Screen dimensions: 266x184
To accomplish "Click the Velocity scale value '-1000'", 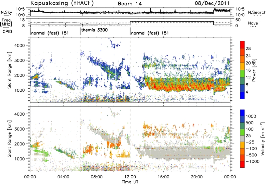I will 252,161.
